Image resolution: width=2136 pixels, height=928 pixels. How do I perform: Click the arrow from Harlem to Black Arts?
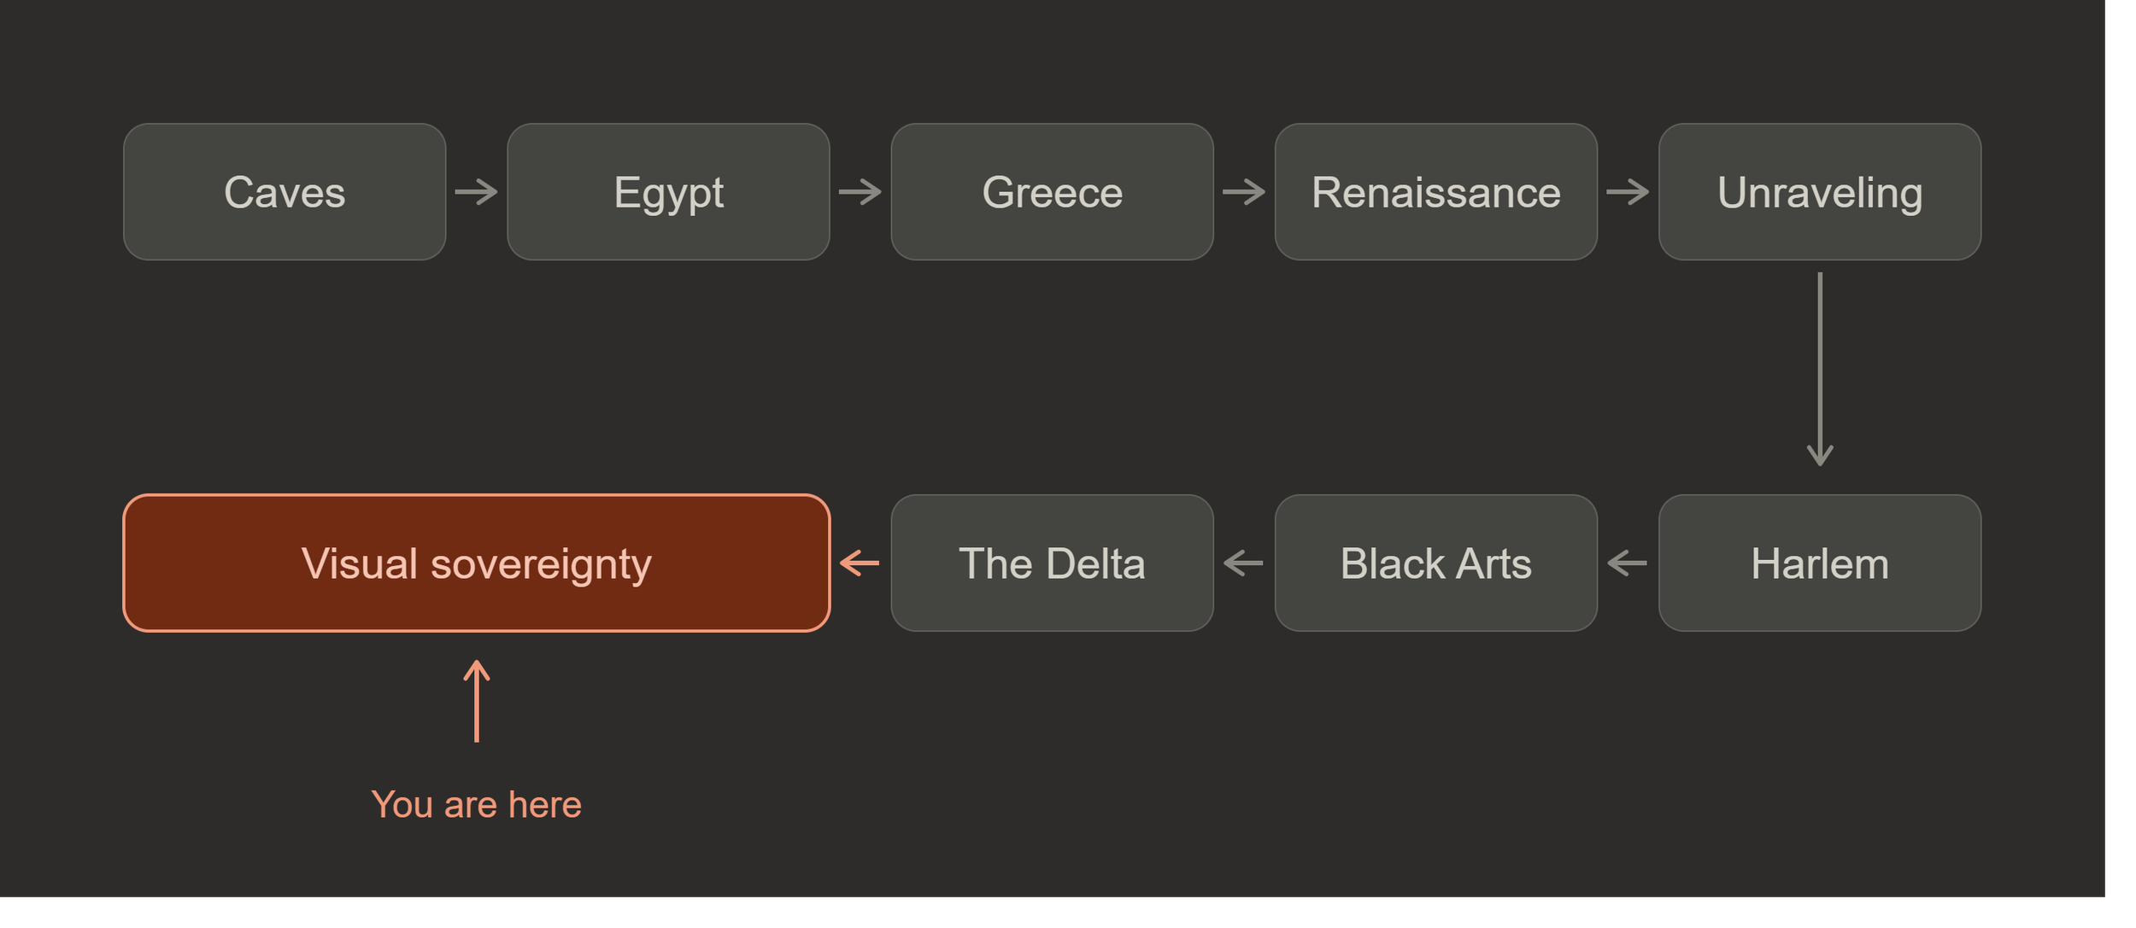coord(1627,563)
